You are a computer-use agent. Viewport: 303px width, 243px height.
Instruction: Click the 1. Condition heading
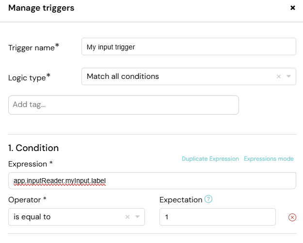coord(33,148)
